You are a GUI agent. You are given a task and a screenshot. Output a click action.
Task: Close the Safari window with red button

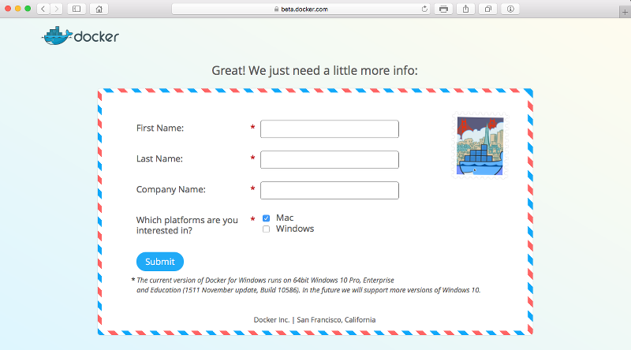point(8,9)
